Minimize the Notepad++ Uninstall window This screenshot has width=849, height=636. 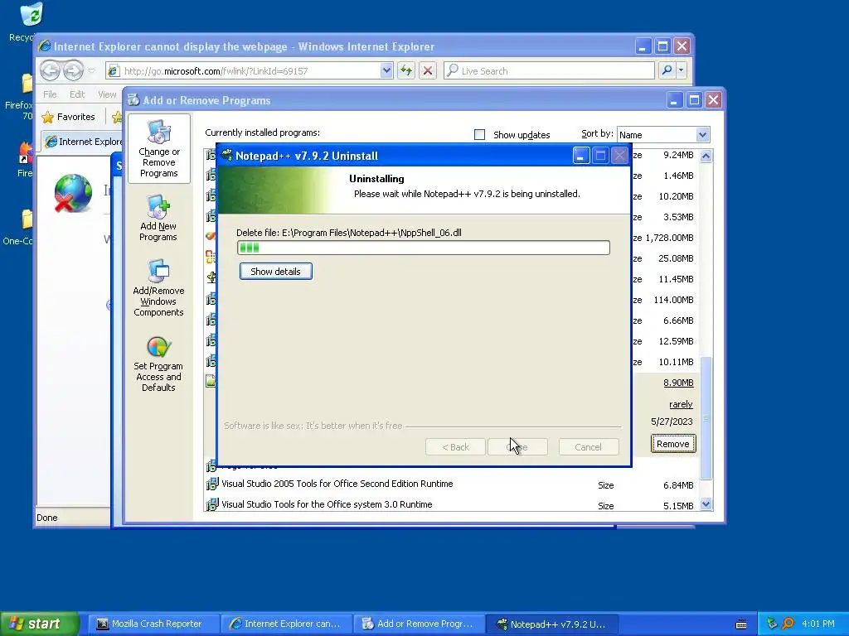point(580,157)
